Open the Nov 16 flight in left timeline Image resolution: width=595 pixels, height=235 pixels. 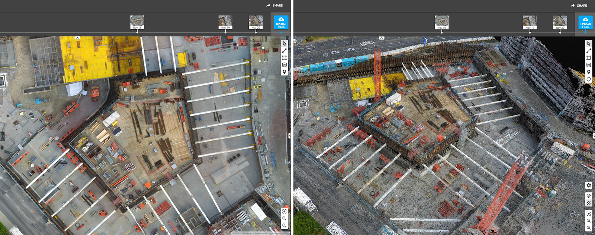pos(137,22)
